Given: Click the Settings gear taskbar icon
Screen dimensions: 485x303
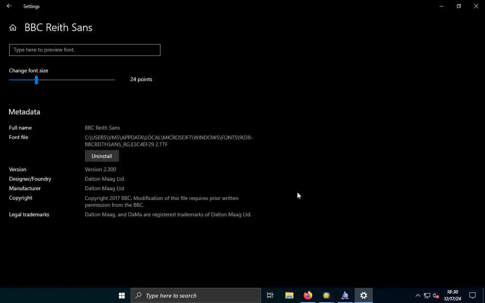Looking at the screenshot, I should pyautogui.click(x=364, y=295).
